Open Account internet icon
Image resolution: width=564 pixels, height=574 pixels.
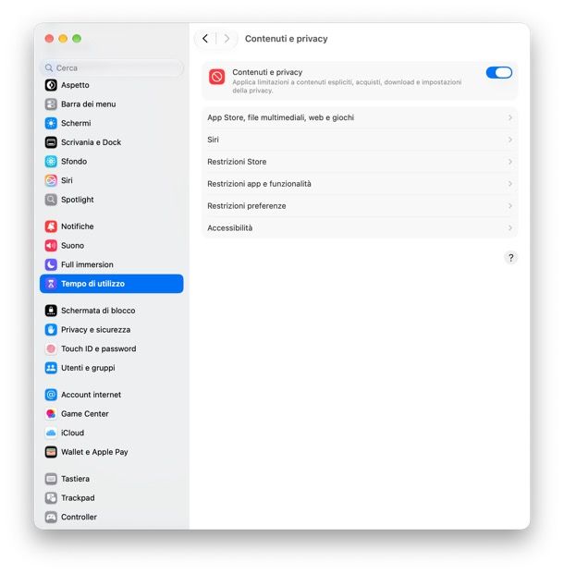[x=51, y=395]
